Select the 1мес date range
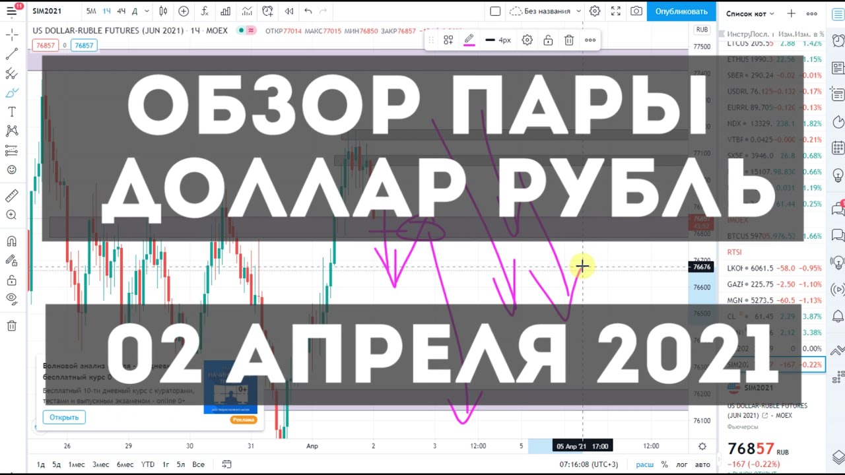Viewport: 845px width, 475px height. coord(77,464)
